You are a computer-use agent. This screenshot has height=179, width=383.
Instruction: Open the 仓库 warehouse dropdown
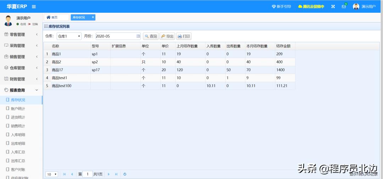(x=69, y=36)
